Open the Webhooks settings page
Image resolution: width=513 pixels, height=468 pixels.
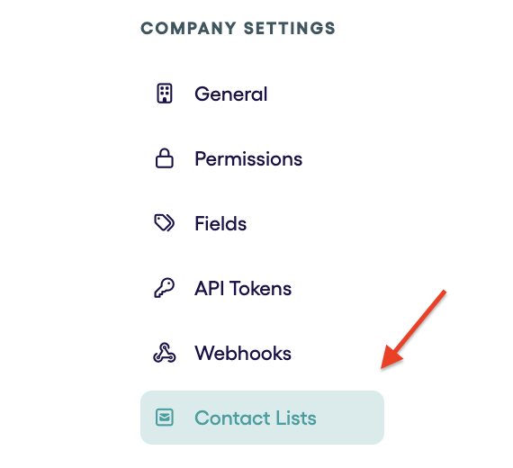(x=243, y=354)
